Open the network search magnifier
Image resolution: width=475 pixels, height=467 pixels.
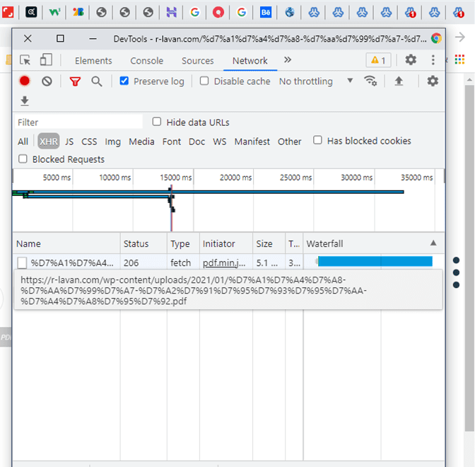[x=97, y=81]
